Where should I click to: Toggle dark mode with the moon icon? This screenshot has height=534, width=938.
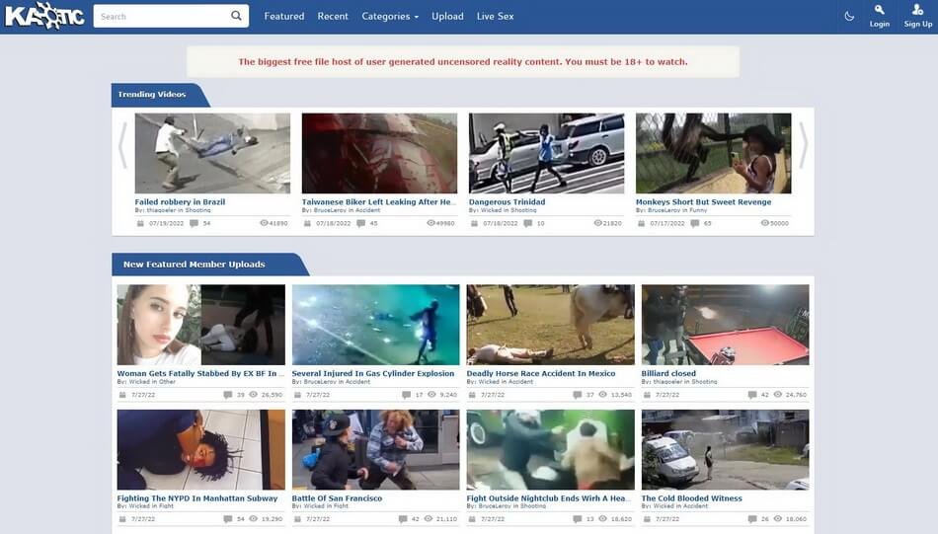(849, 16)
